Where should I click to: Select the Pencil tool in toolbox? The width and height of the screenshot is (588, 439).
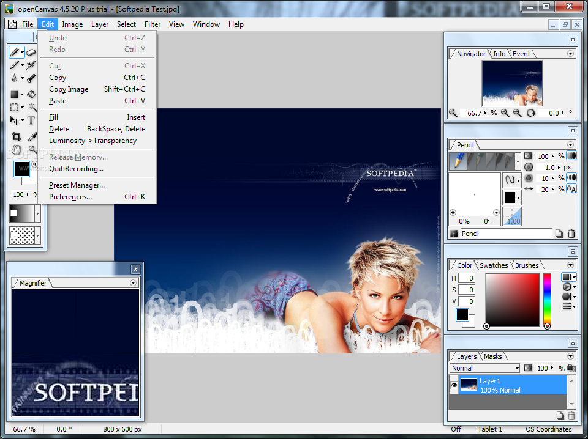15,52
